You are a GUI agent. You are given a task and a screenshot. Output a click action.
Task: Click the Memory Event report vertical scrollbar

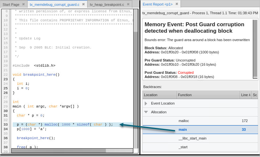pyautogui.click(x=255, y=49)
